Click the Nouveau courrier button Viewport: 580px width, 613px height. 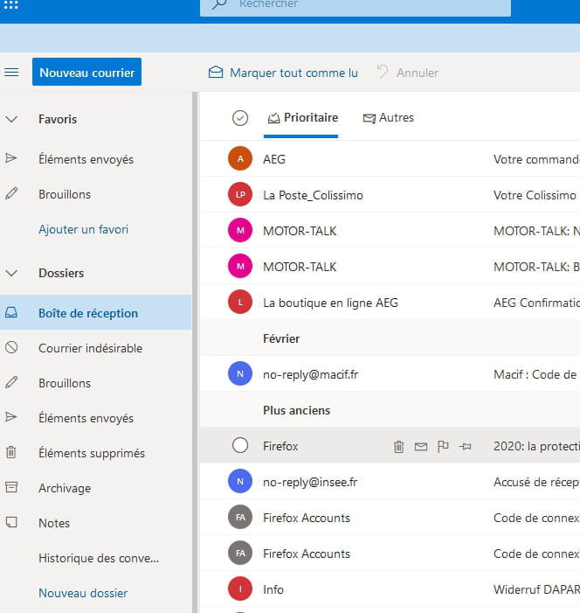point(86,73)
